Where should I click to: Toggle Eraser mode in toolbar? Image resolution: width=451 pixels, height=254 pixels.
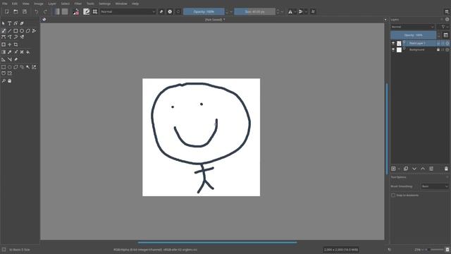pos(161,11)
